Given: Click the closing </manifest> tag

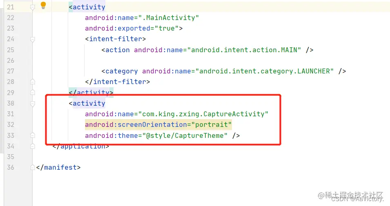Looking at the screenshot, I should (58, 168).
